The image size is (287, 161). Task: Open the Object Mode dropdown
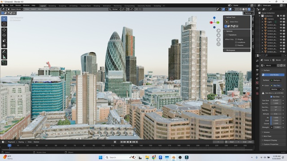15,9
